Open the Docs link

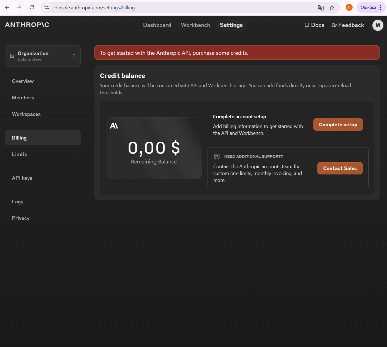(x=315, y=25)
